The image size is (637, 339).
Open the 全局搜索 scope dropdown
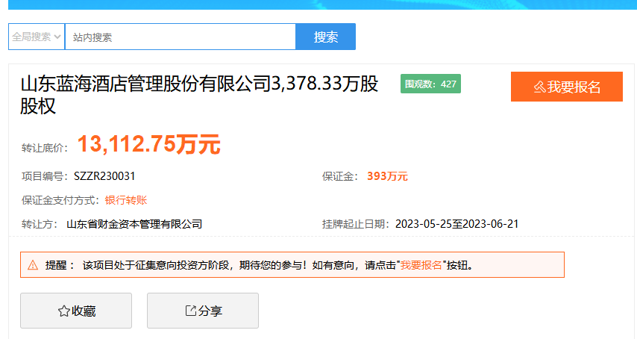coord(37,37)
